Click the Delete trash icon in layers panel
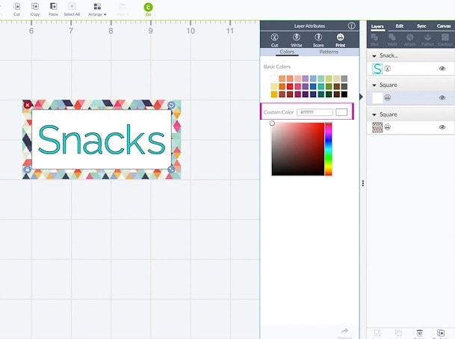Viewport: 455px width, 339px height. 420,333
